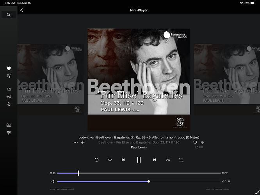
Task: Select the next album cover on right
Action: [226, 79]
